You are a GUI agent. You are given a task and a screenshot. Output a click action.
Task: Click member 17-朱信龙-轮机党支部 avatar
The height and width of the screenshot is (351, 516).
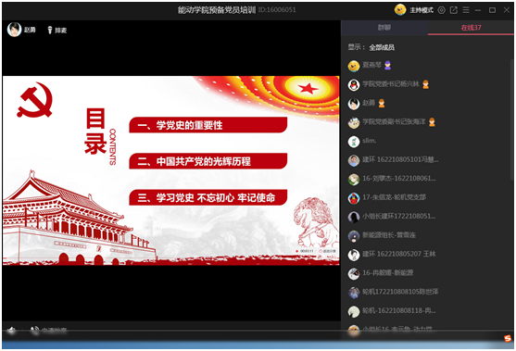tap(354, 198)
